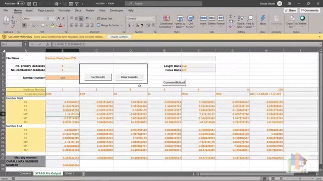Apply the yellow Fill Color swatch
The height and width of the screenshot is (181, 323).
point(52,25)
